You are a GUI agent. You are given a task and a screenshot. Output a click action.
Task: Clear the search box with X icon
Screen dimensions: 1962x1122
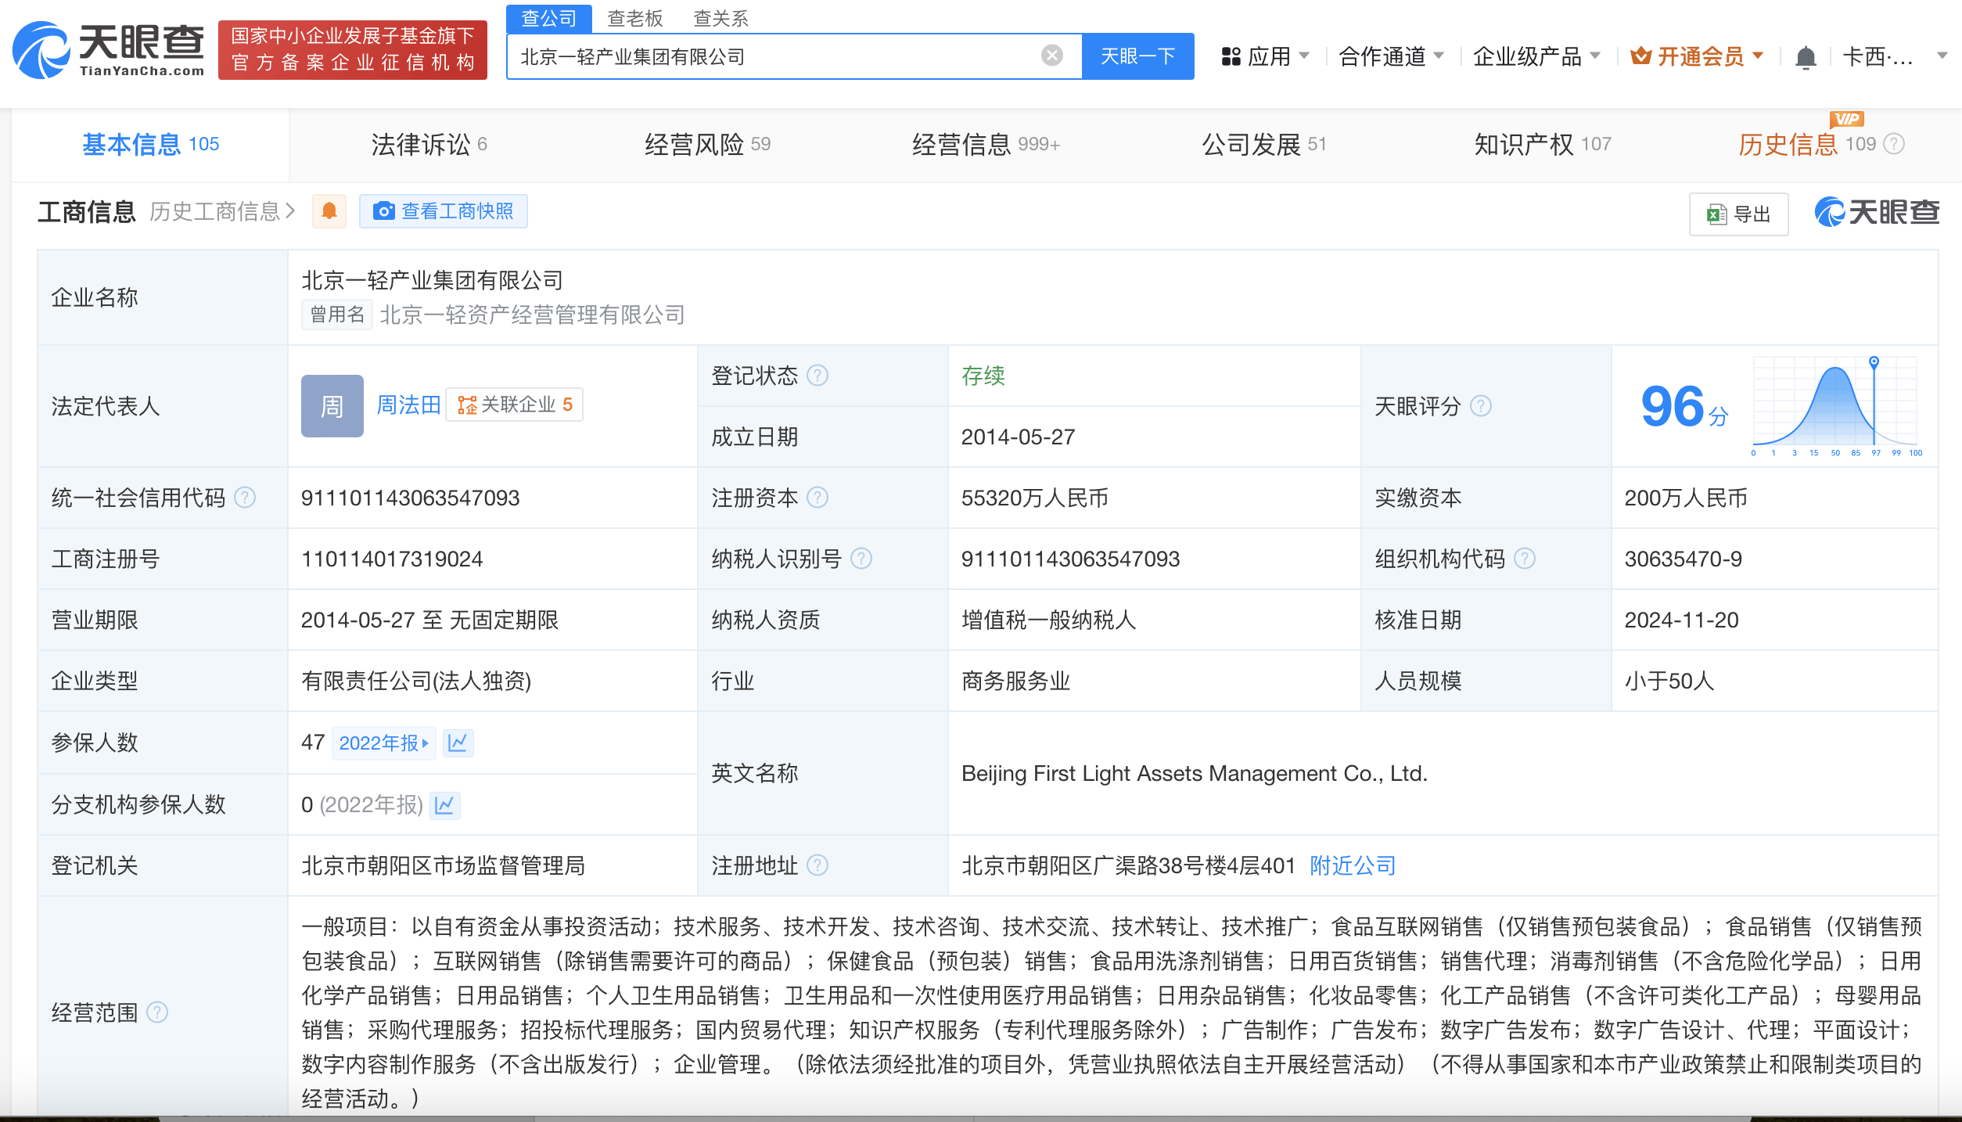tap(1052, 56)
